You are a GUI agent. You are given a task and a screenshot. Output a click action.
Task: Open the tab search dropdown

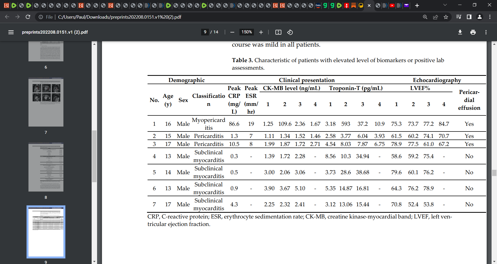click(445, 5)
